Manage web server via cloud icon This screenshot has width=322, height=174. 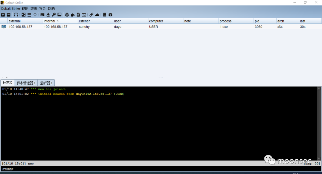tap(97, 15)
